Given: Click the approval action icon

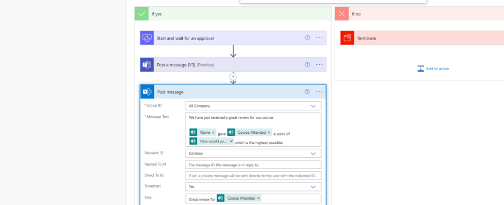Looking at the screenshot, I should [x=147, y=38].
